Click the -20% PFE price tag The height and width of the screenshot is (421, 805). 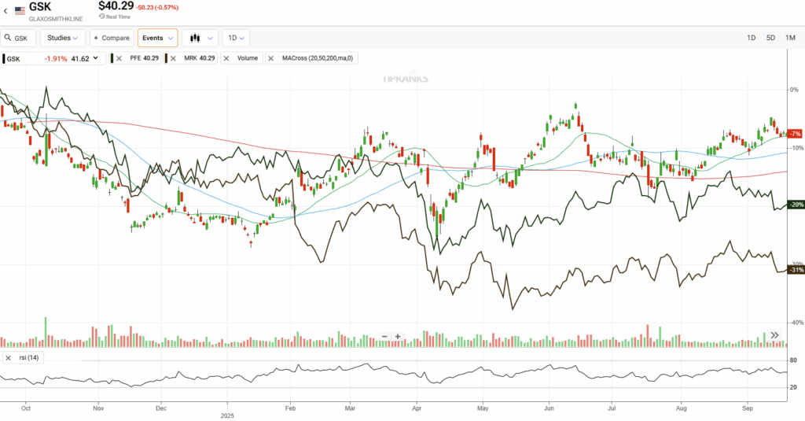(x=796, y=205)
